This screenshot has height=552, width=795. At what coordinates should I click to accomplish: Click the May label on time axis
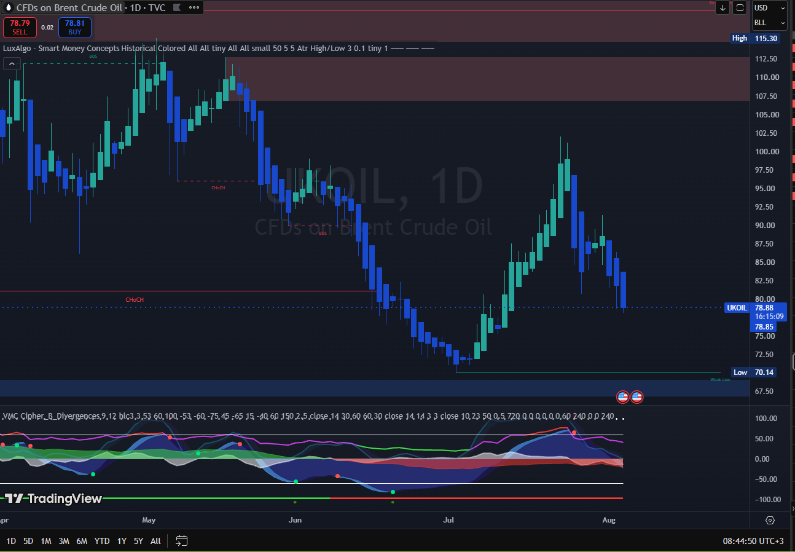[x=149, y=520]
